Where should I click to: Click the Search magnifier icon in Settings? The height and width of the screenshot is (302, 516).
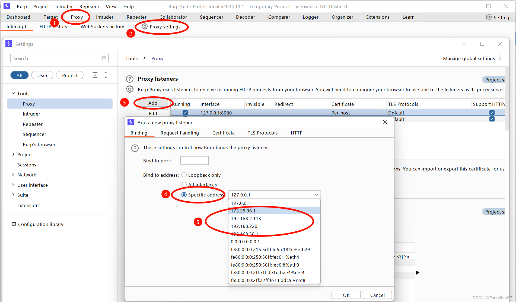click(103, 58)
